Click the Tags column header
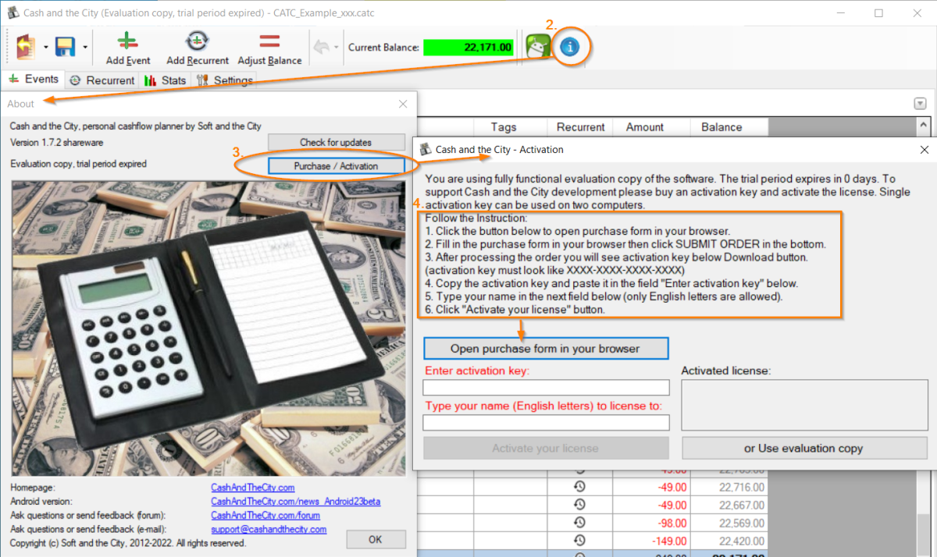This screenshot has width=937, height=557. coord(504,127)
